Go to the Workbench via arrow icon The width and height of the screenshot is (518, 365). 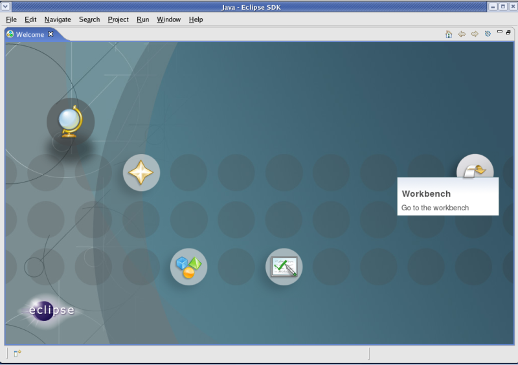pos(475,170)
